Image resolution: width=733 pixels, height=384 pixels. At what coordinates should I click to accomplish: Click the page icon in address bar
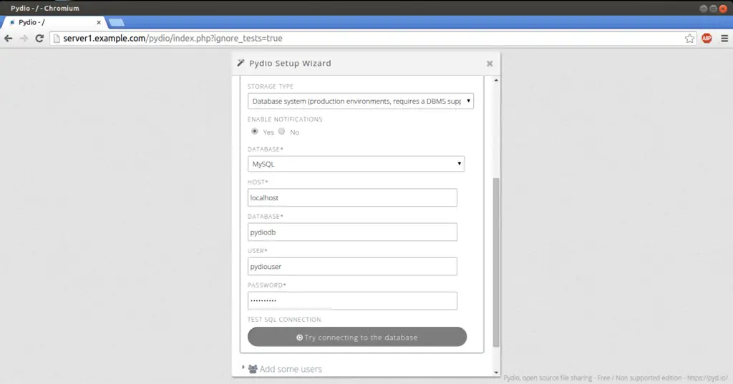tap(57, 39)
